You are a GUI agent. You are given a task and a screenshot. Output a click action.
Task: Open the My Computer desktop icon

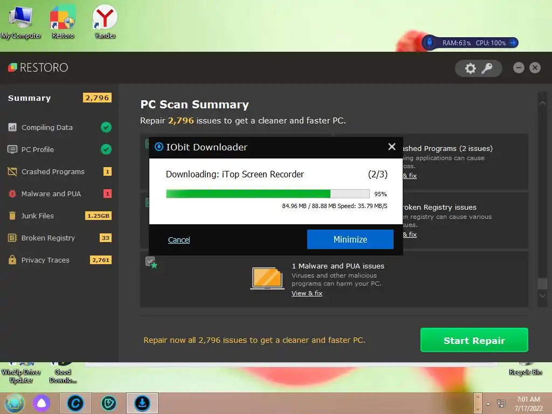click(21, 22)
